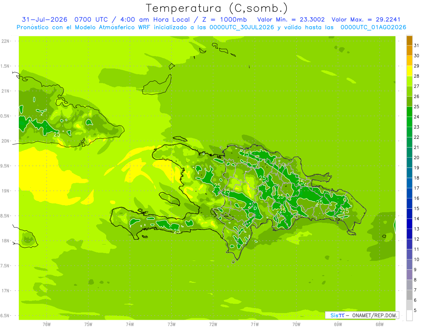Click the yellow 28 degree legend swatch
The image size is (426, 329).
(x=409, y=71)
